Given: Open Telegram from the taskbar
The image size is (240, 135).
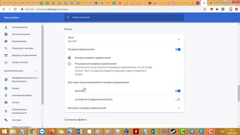Looking at the screenshot, I should (192, 132).
